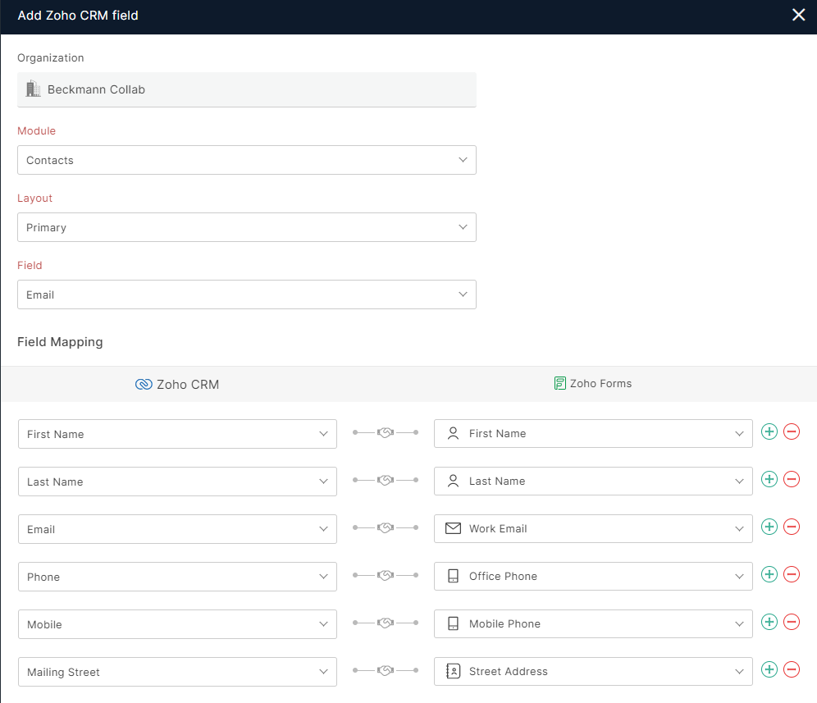The height and width of the screenshot is (703, 817).
Task: Click the organization building icon
Action: pyautogui.click(x=34, y=89)
